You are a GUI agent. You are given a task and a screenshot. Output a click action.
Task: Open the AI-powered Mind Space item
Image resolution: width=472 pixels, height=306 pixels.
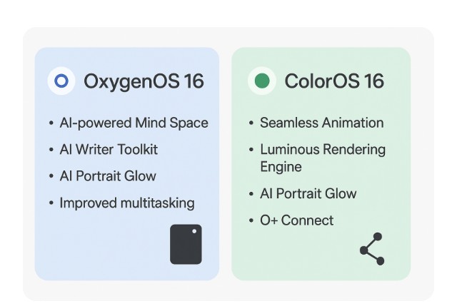tap(134, 123)
